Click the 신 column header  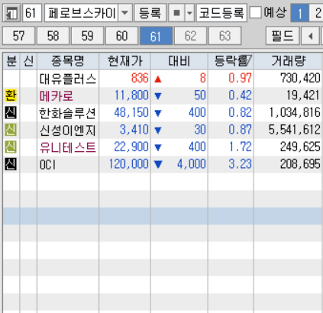pos(28,61)
